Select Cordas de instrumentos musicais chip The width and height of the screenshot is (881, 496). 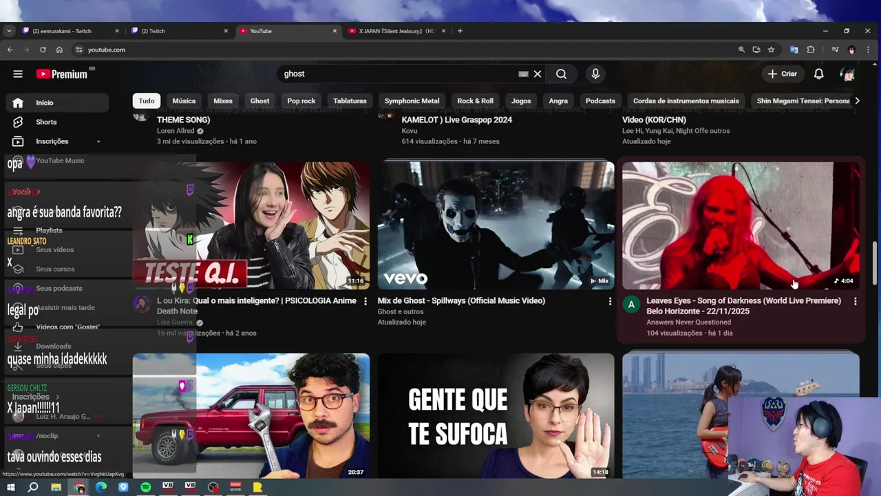coord(686,101)
